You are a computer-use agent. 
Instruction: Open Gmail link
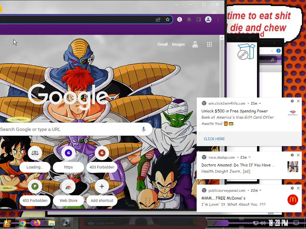pos(163,44)
